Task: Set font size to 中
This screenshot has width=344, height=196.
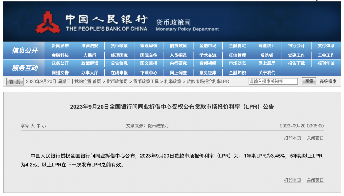Action: pyautogui.click(x=38, y=126)
